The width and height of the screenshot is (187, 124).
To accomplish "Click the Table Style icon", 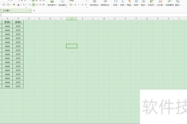I will [x=105, y=1].
